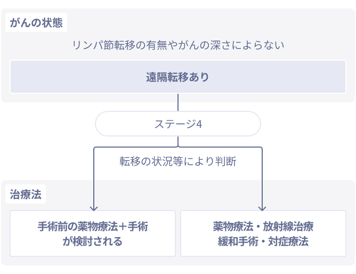Click the リンパ節転移の有無やがんの深さによらない text
Screen dimensions: 356x274
(x=177, y=45)
